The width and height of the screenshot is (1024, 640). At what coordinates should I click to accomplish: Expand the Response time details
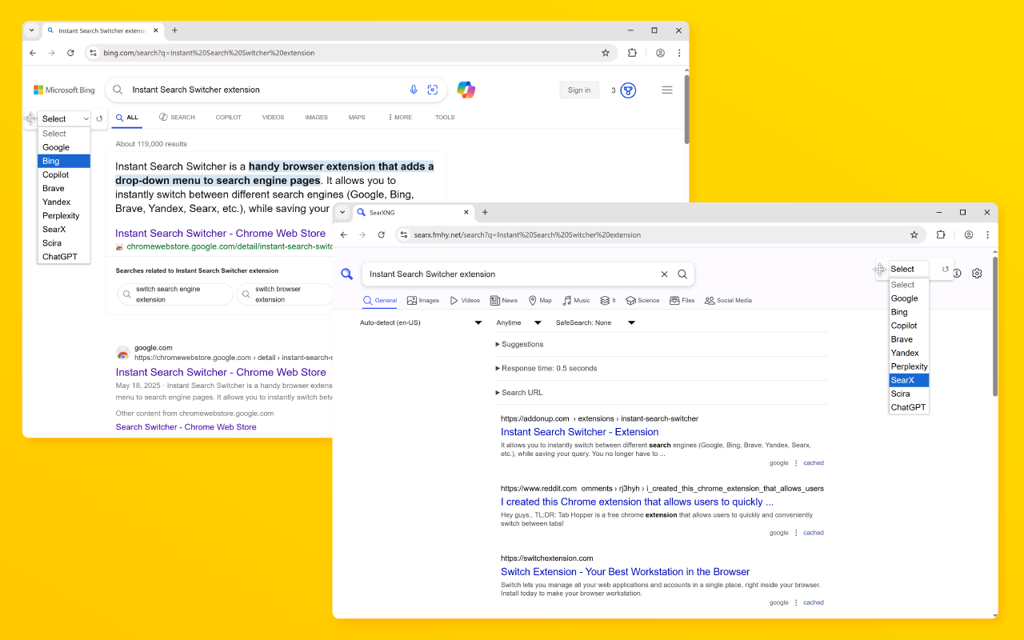(546, 368)
